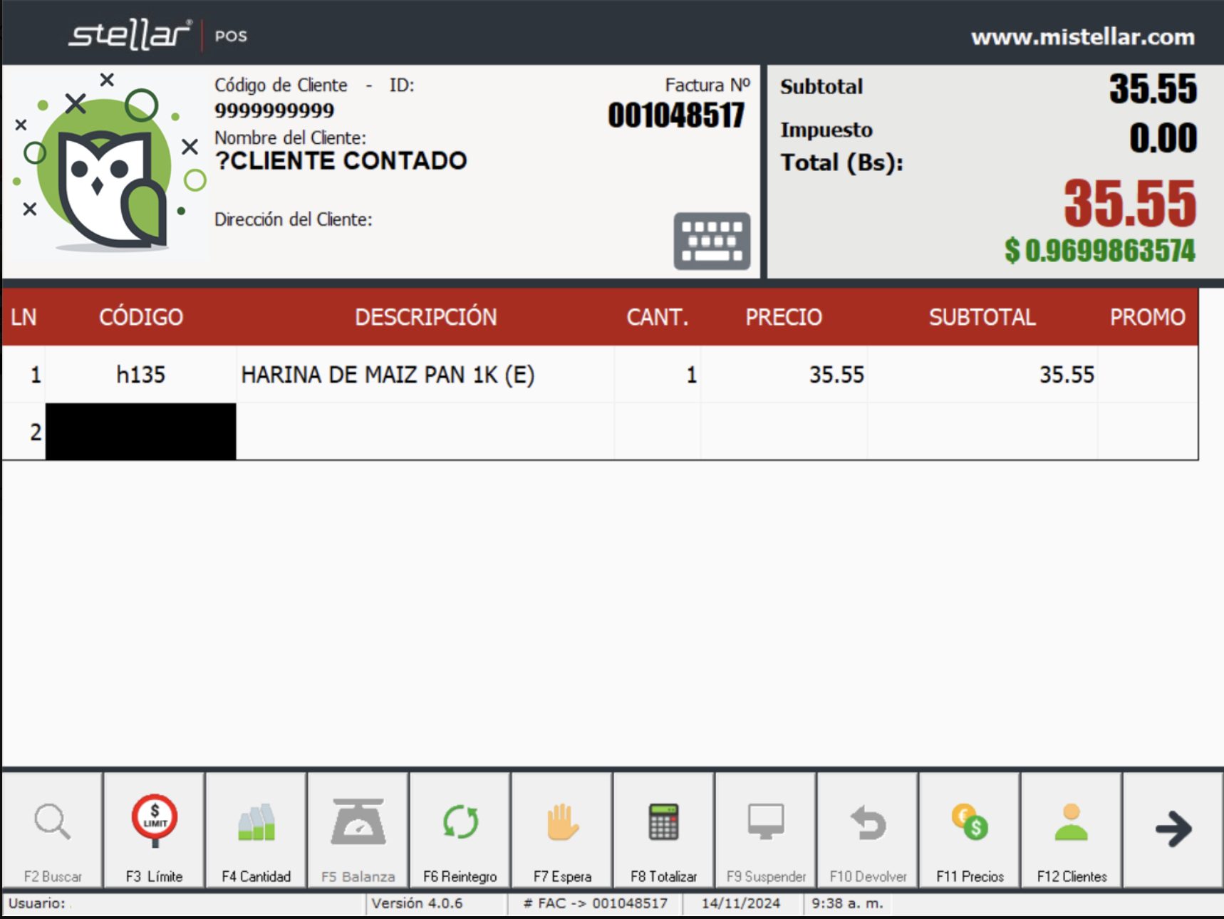Viewport: 1224px width, 919px height.
Task: Click the red total amount 35.55
Action: coord(1130,203)
